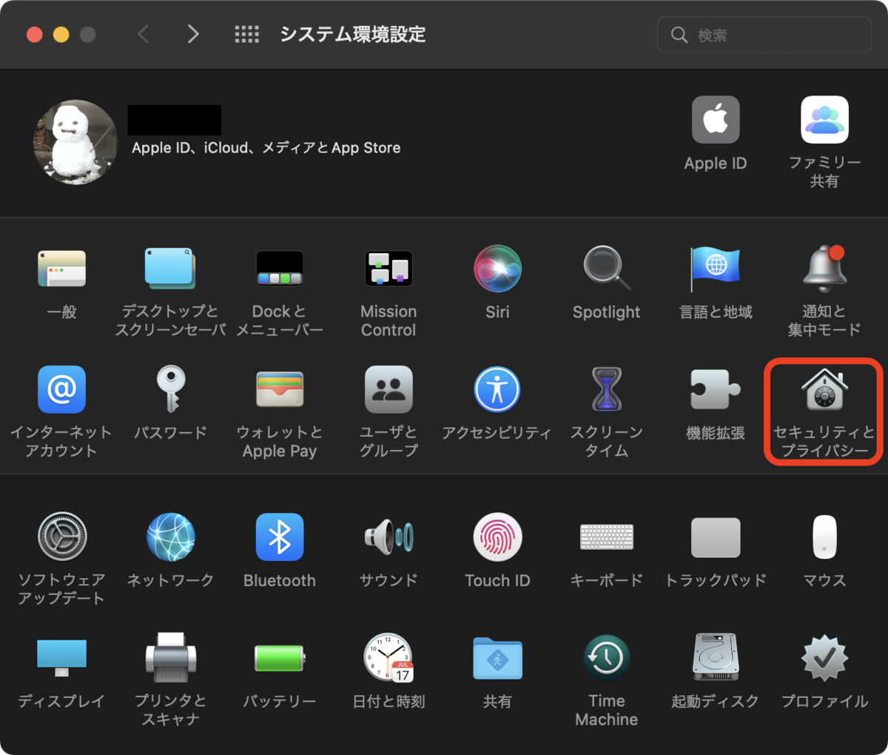Open ディスプレイ display preferences

click(61, 657)
